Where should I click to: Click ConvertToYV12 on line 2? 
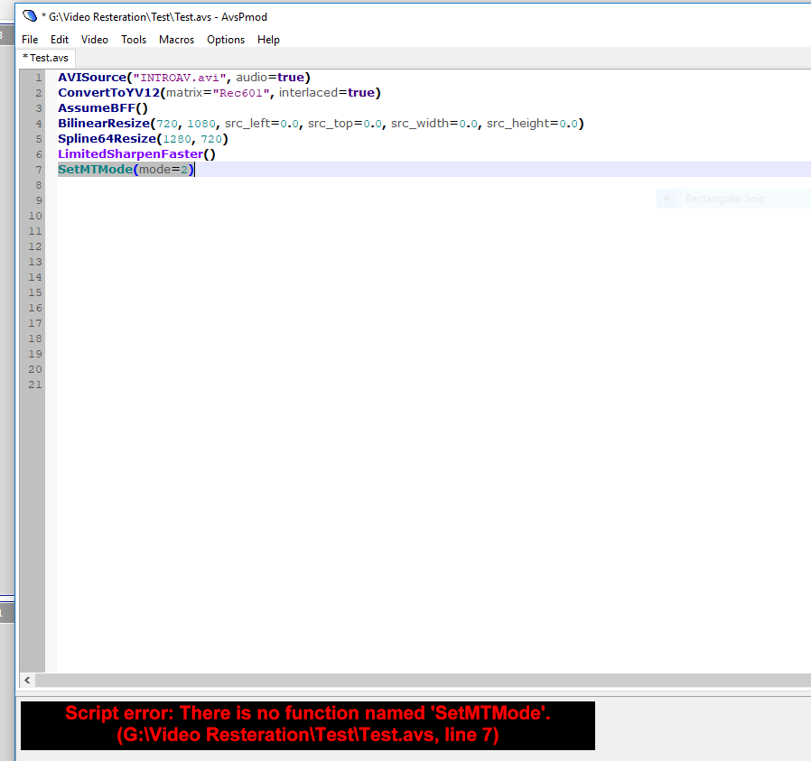pyautogui.click(x=109, y=93)
